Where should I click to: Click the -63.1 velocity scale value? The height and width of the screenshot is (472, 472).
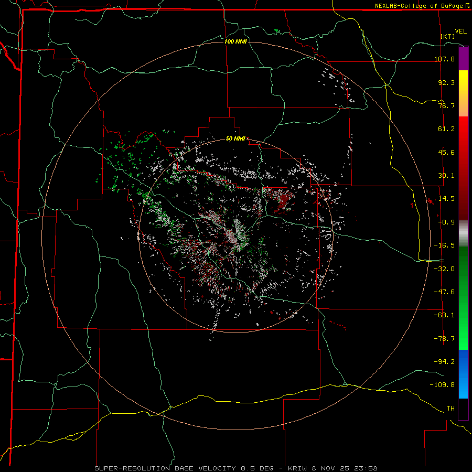(x=444, y=315)
